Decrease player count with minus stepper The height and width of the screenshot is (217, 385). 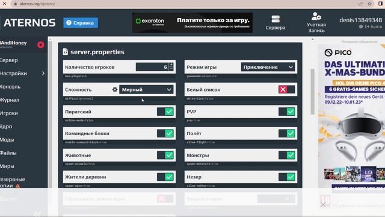pos(171,69)
